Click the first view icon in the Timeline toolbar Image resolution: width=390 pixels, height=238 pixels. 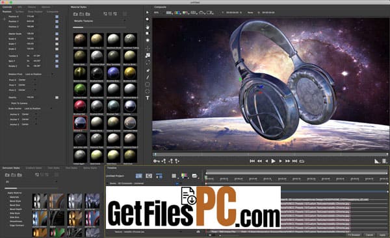click(x=139, y=176)
